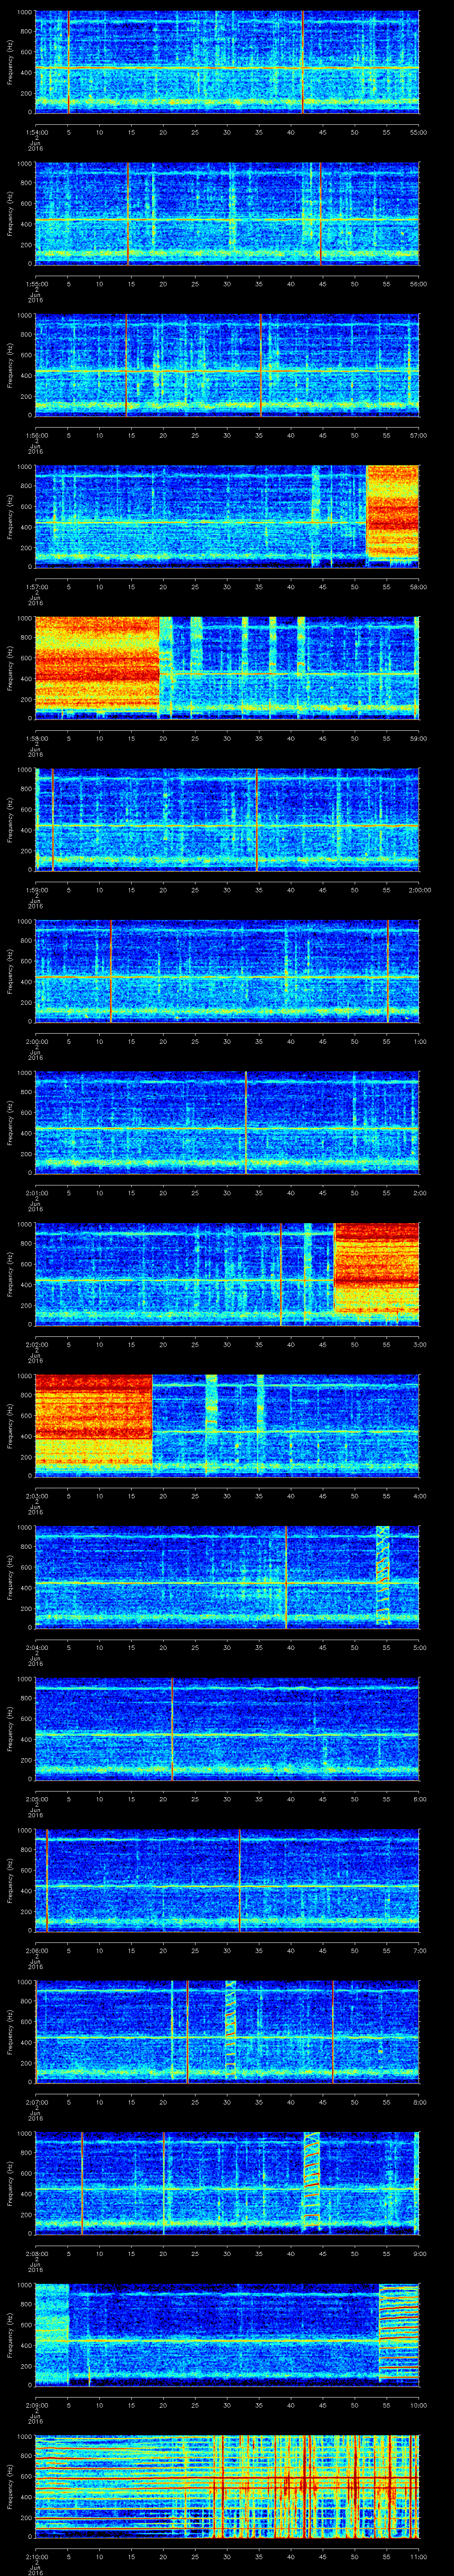Viewport: 454px width, 2576px height.
Task: Click the '2:03:00' time axis label
Action: point(36,1496)
